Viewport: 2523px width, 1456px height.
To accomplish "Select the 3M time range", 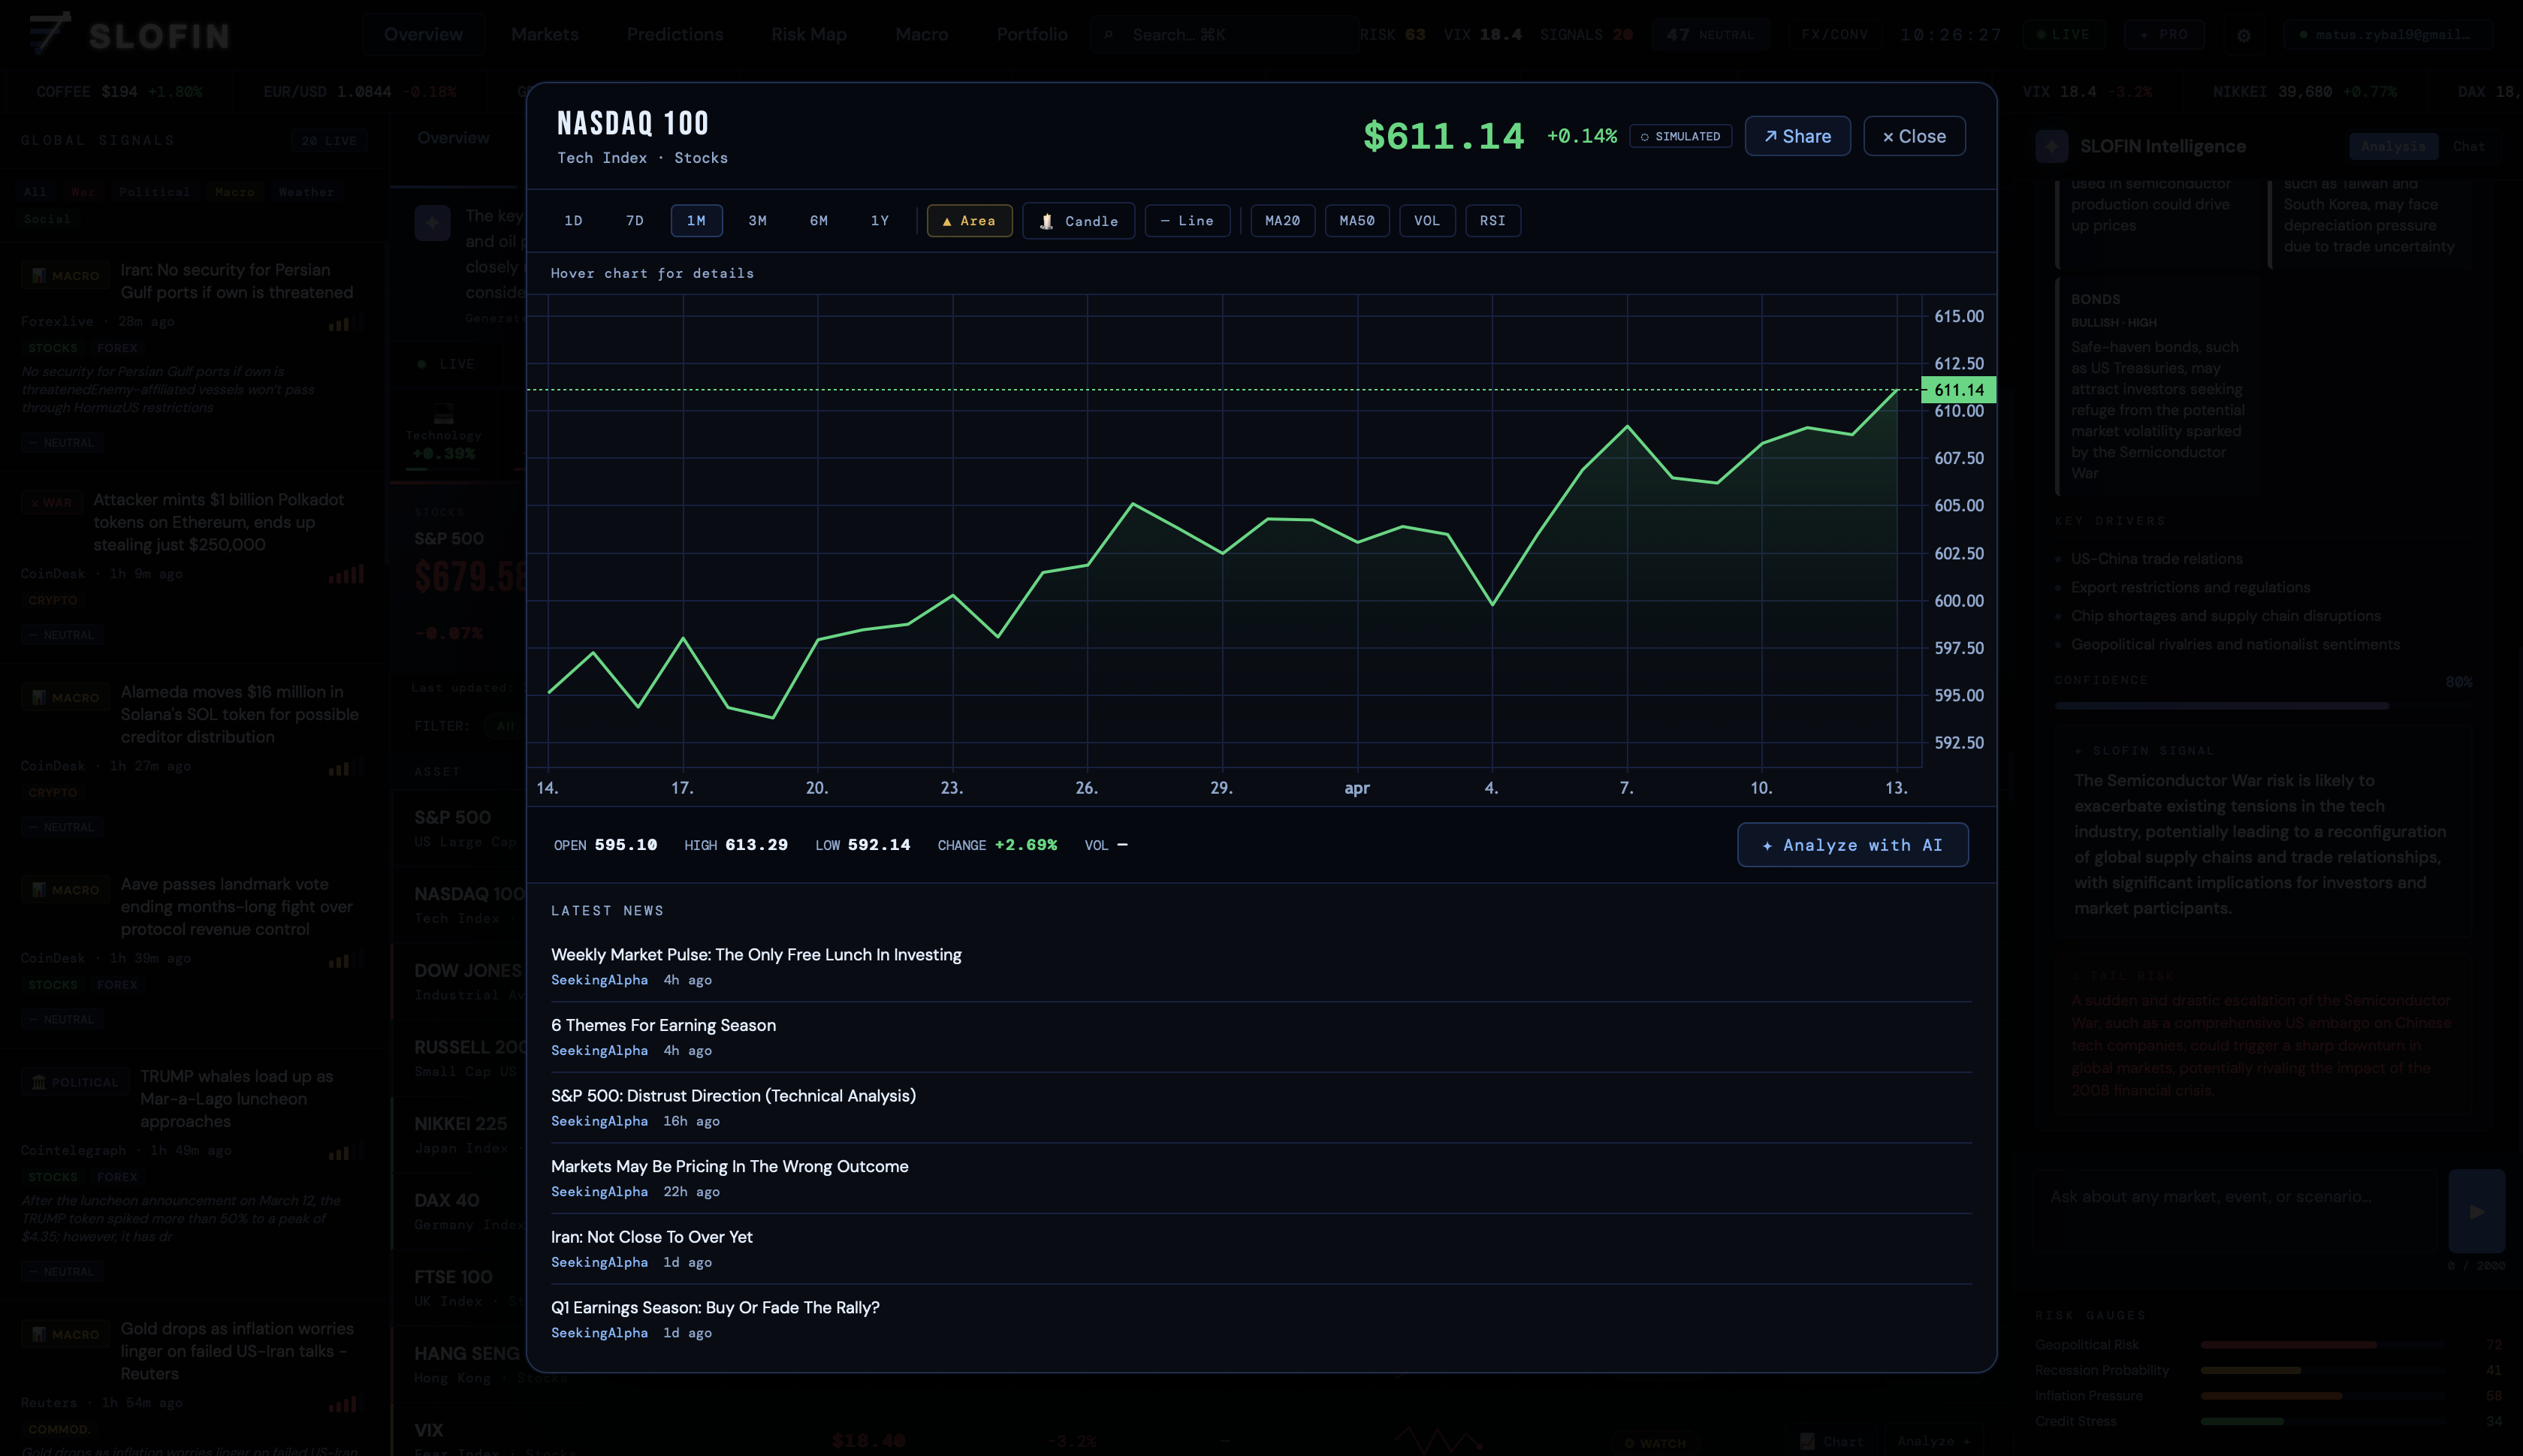I will [757, 221].
